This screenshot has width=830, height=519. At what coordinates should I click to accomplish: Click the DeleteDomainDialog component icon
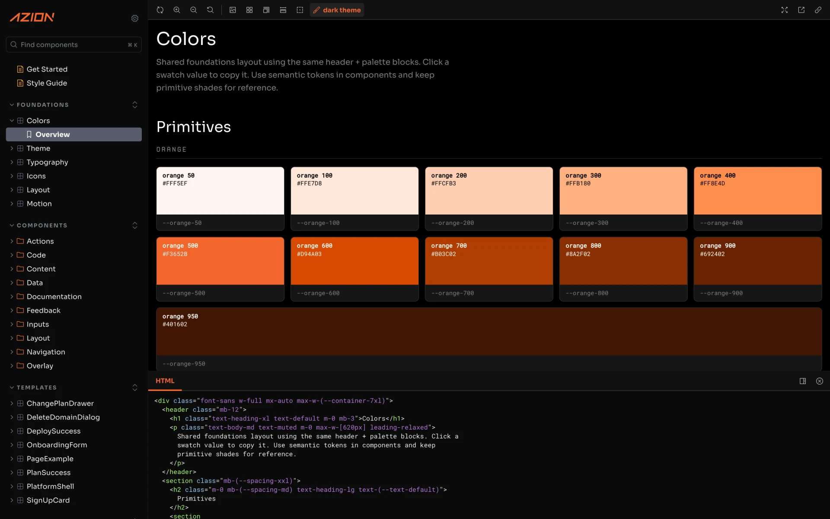[x=20, y=417]
